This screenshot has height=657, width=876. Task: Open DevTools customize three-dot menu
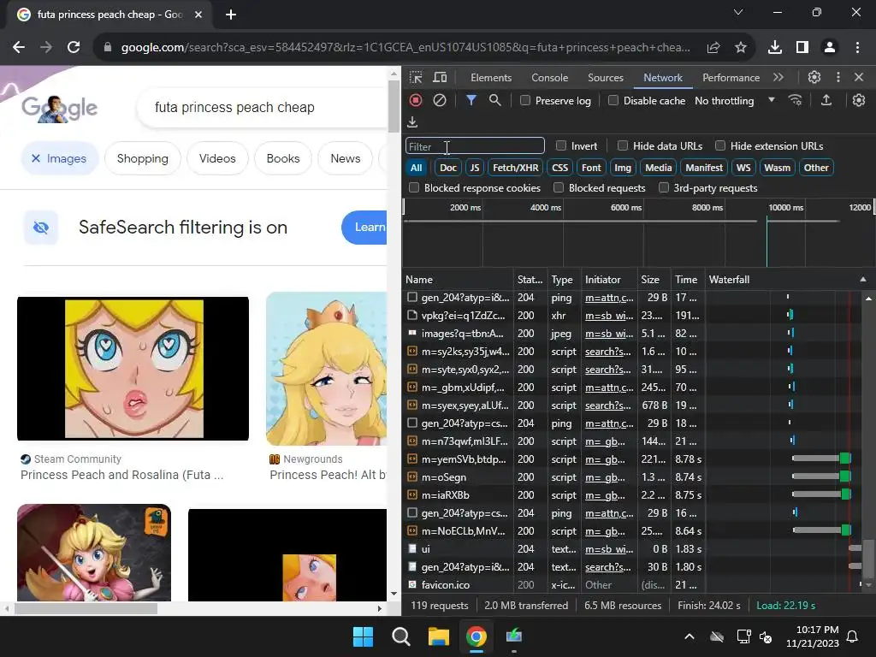(x=838, y=78)
